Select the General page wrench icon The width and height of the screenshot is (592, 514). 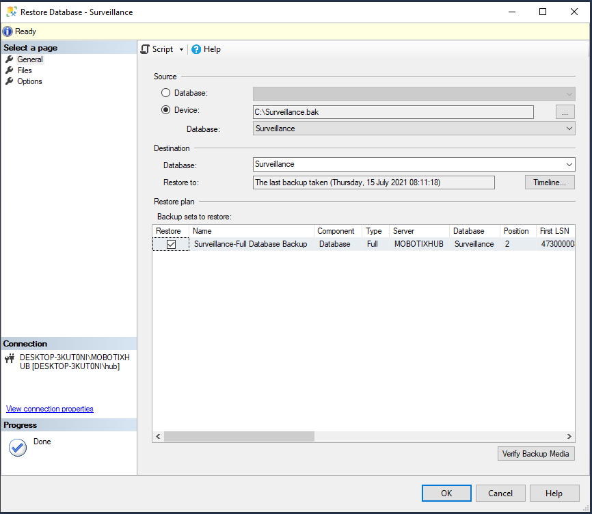tap(10, 59)
